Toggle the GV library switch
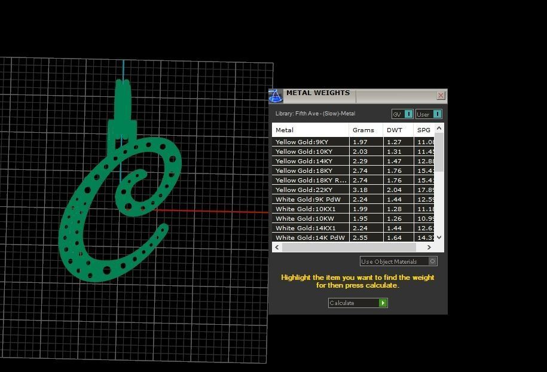This screenshot has height=372, width=547. click(402, 114)
